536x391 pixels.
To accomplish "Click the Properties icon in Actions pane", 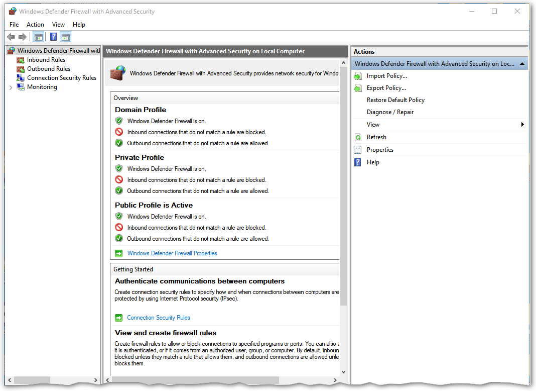I will tap(358, 150).
